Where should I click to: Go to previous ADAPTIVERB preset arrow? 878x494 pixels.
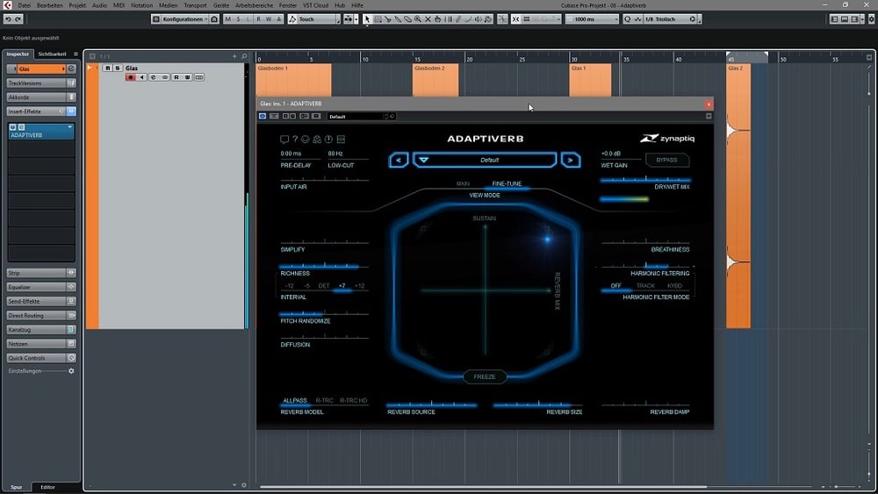[399, 160]
